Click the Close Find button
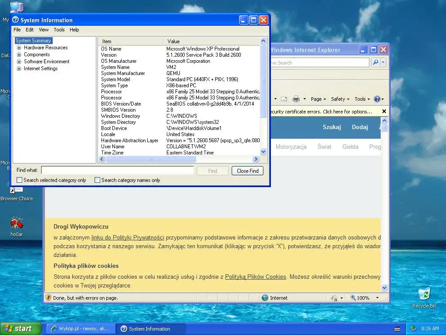The height and width of the screenshot is (335, 446). 247,171
